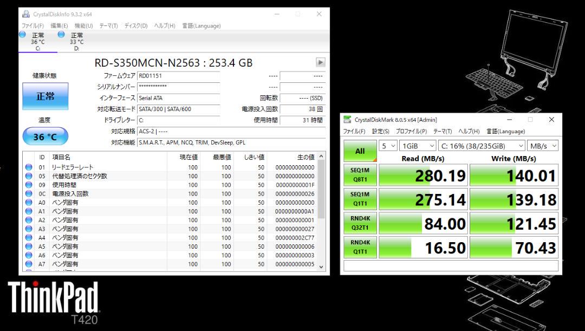This screenshot has height=331, width=585.
Task: Click scroll down arrow of attribute list
Action: pyautogui.click(x=321, y=267)
